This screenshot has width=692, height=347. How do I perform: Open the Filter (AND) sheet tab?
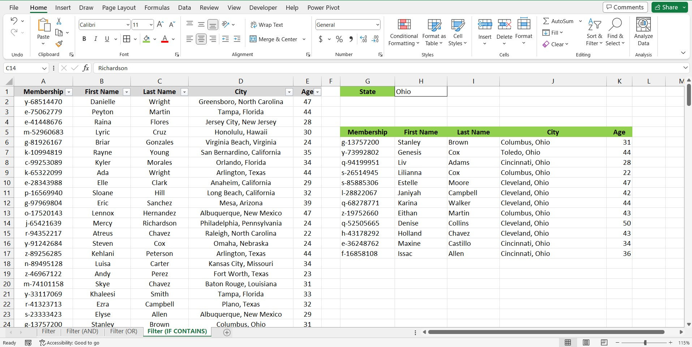(x=82, y=331)
